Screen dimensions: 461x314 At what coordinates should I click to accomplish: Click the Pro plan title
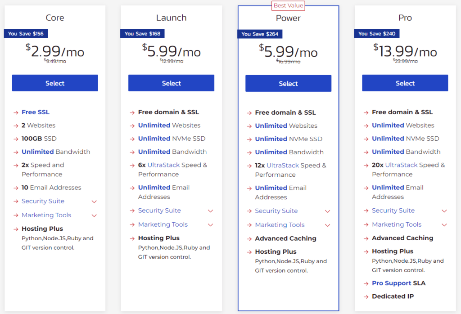(405, 18)
